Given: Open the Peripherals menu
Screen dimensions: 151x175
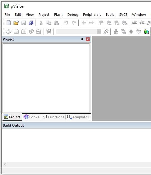Looking at the screenshot, I should [92, 15].
